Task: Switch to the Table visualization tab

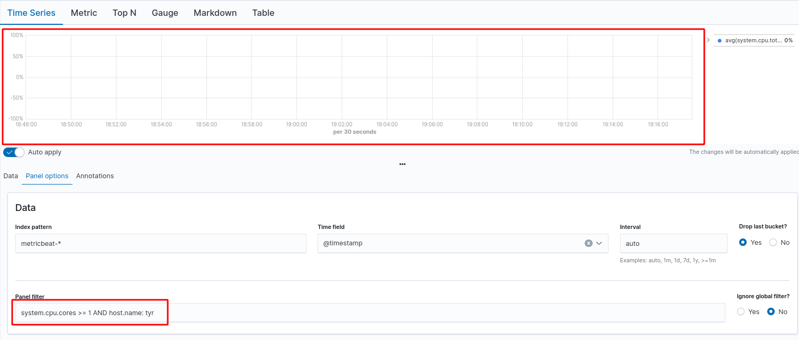Action: [263, 13]
